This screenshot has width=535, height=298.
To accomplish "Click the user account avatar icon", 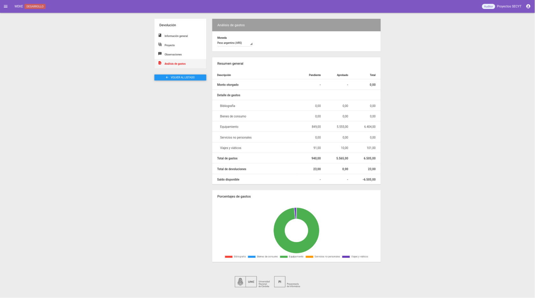I will click(x=528, y=6).
